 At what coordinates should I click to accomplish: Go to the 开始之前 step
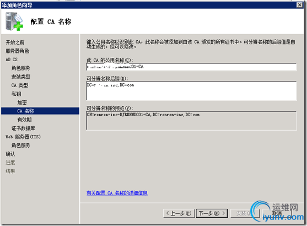[15, 42]
